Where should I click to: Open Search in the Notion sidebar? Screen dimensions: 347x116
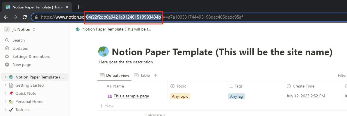pyautogui.click(x=19, y=40)
